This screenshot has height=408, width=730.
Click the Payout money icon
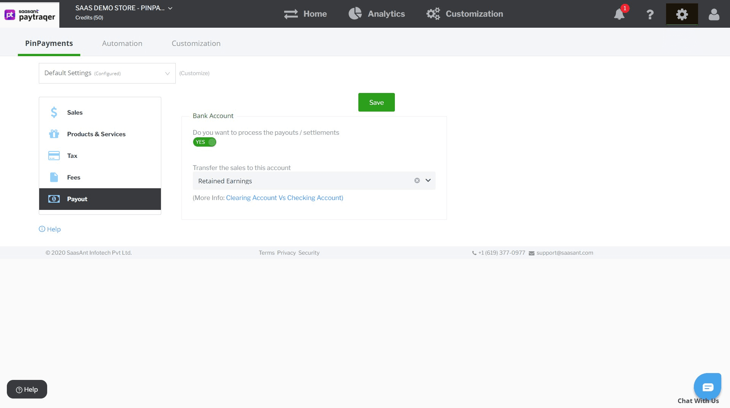54,199
